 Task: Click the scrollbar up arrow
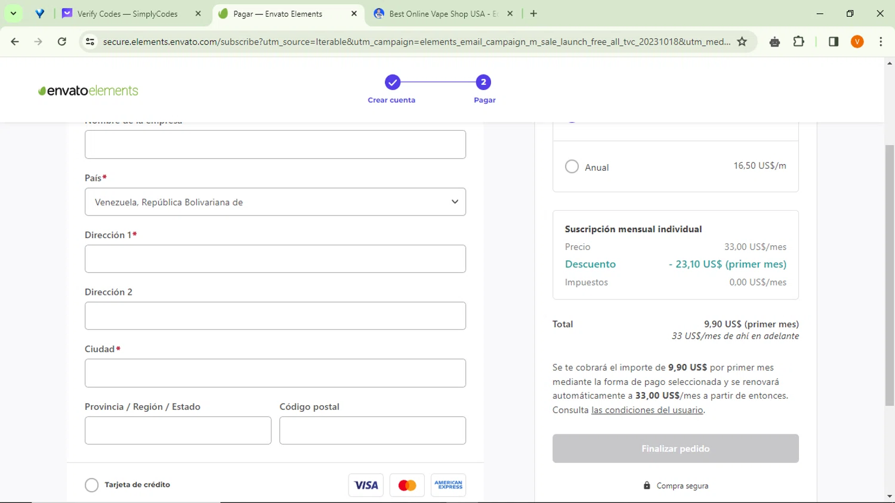[890, 63]
